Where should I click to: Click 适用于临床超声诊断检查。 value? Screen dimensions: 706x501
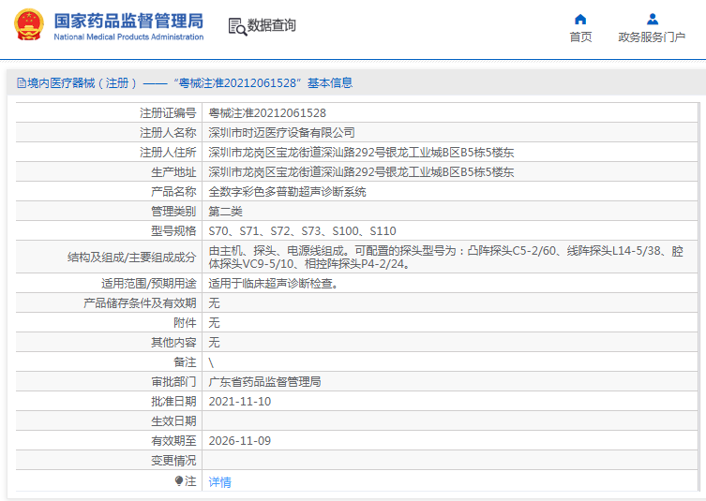(273, 284)
